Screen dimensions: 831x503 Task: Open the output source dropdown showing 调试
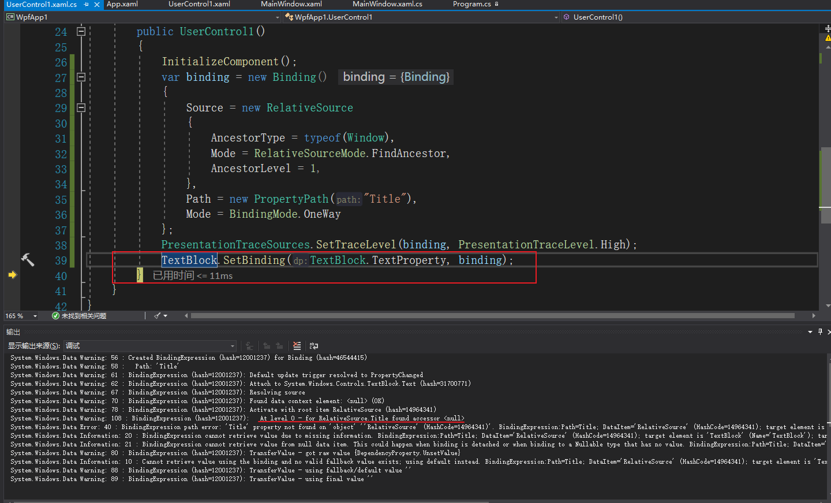[150, 346]
